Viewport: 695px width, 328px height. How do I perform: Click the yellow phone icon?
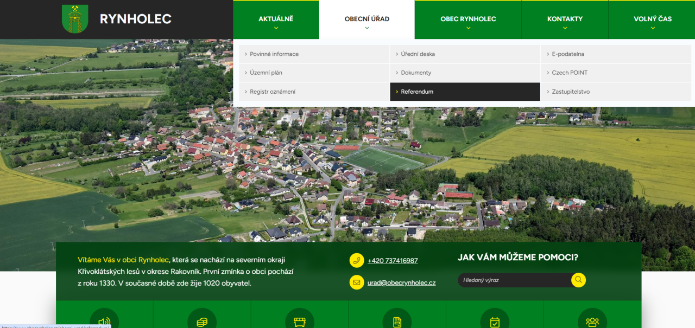[x=357, y=260]
